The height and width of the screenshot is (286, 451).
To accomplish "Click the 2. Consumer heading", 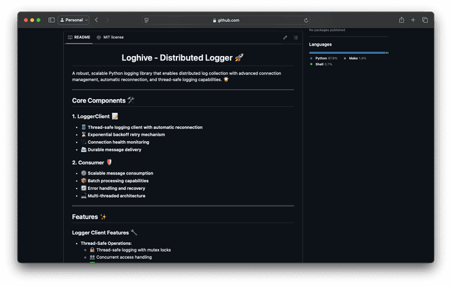I will (91, 162).
